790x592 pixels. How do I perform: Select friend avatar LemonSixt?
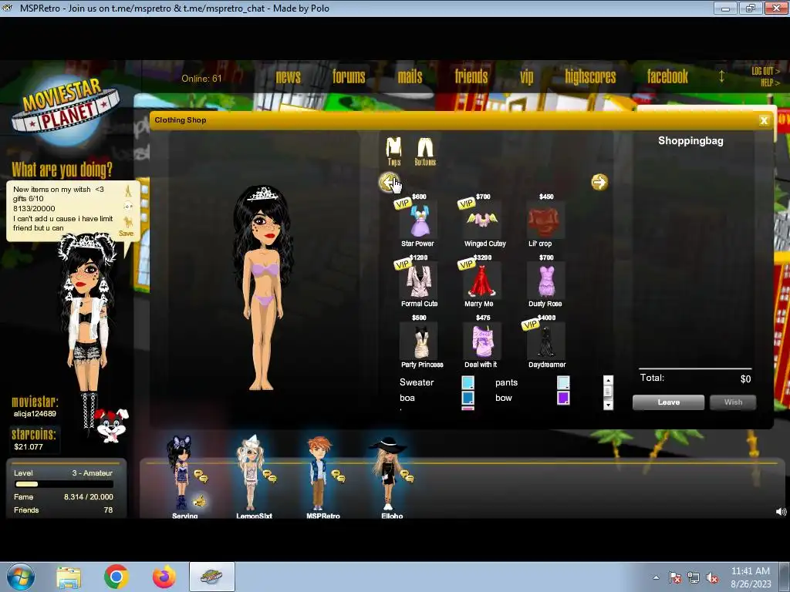(x=251, y=473)
